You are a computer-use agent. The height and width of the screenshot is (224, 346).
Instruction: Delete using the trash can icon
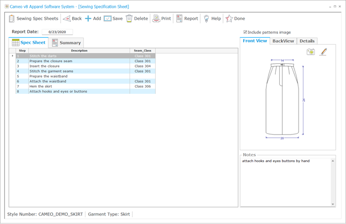136,19
